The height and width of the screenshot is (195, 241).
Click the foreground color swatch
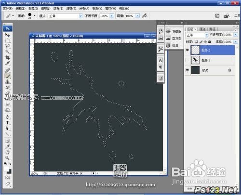[x=6, y=169]
